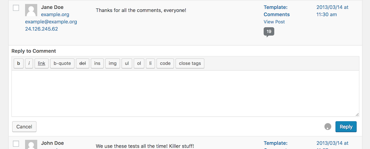The height and width of the screenshot is (149, 370).
Task: Click the bold 'b' quicktag button
Action: click(x=19, y=63)
